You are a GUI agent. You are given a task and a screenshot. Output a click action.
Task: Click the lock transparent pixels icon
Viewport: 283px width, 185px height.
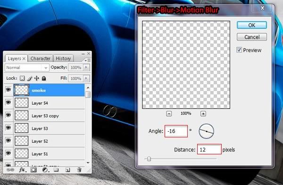(22, 78)
